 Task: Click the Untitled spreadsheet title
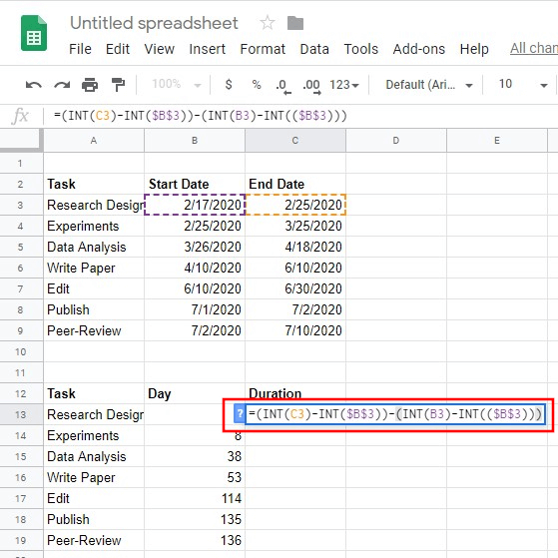click(x=154, y=23)
